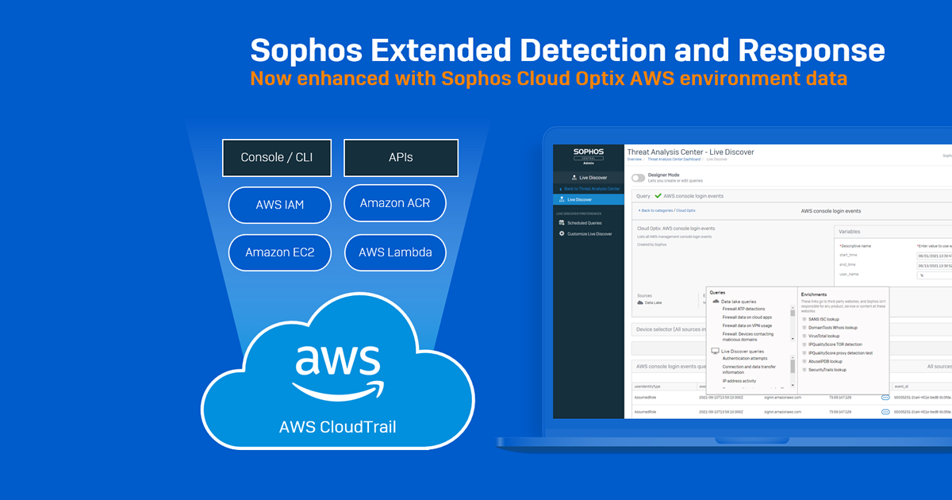952x500 pixels.
Task: Click the monitor icon beside Live Discover queries
Action: (715, 351)
